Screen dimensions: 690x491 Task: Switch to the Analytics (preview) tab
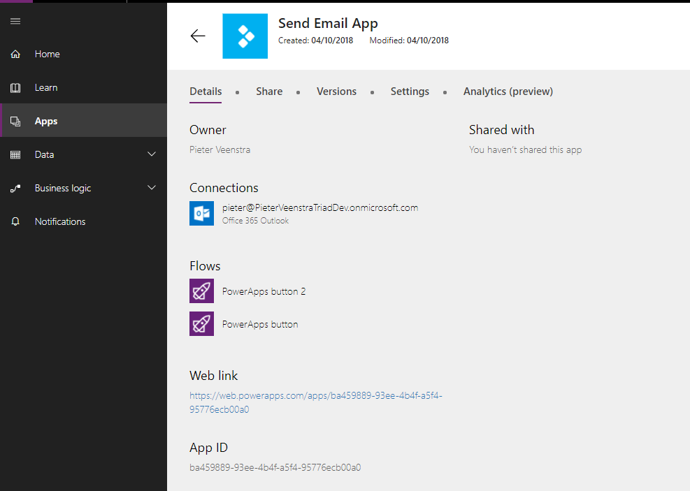(x=508, y=91)
